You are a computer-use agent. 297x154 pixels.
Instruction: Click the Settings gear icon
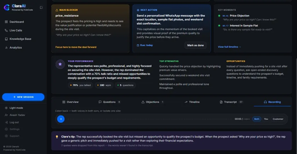[x=6, y=129]
